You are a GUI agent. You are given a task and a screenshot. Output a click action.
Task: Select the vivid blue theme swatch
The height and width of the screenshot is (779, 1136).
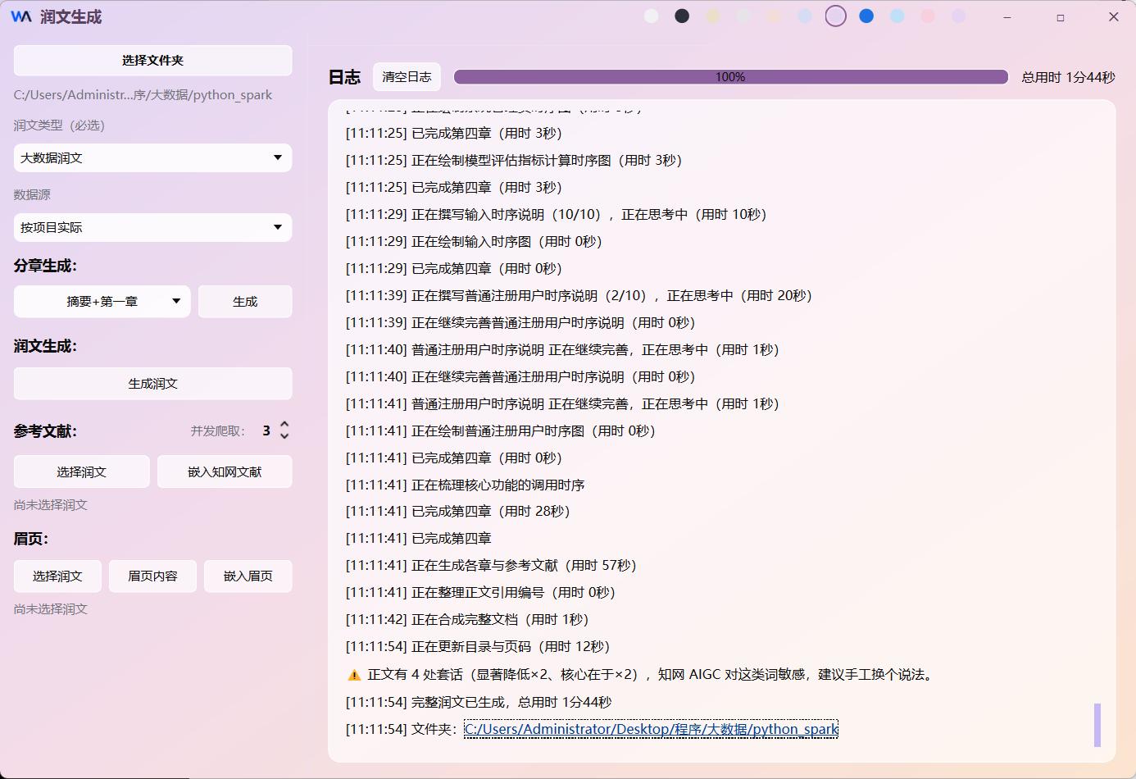click(866, 16)
